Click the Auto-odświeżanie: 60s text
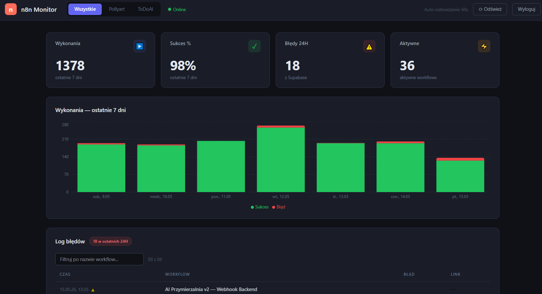Viewport: 542px width, 294px height. point(446,9)
